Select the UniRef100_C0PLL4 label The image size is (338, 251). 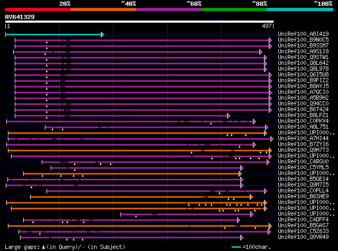pos(303,191)
